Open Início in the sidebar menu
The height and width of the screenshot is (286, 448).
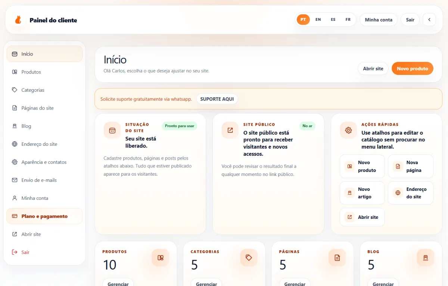44,54
